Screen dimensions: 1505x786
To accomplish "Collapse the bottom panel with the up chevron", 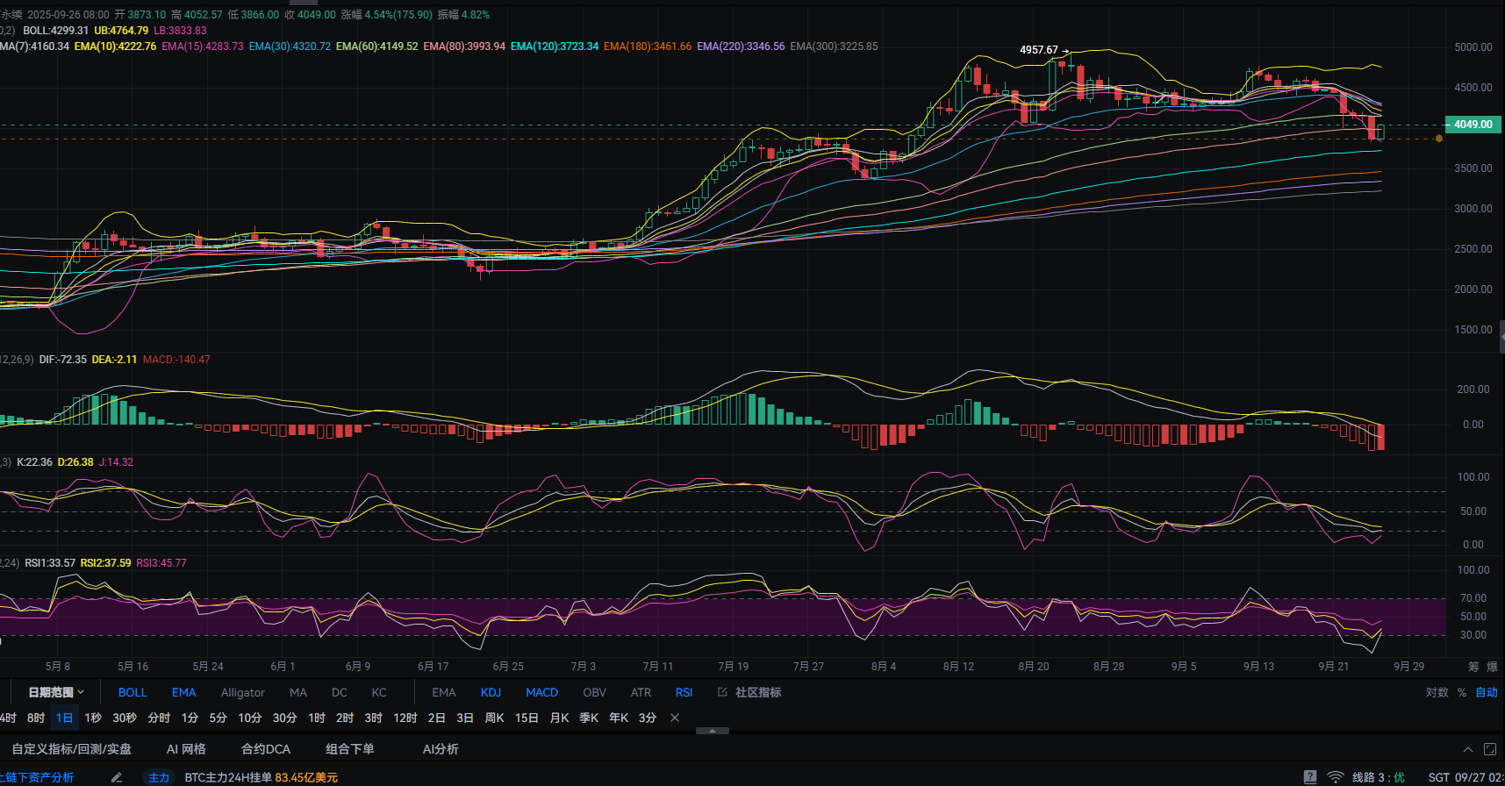I will (x=1468, y=749).
